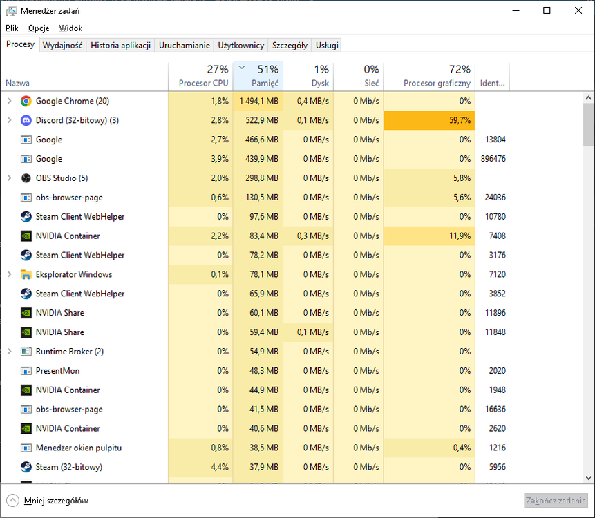Screen dimensions: 595x518
Task: Select the Procesy tab
Action: [x=21, y=44]
